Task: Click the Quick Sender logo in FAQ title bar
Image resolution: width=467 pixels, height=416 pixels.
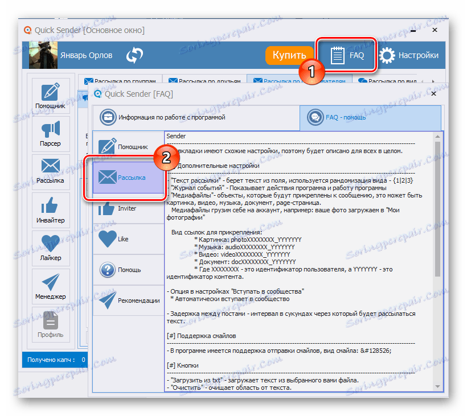Action: pyautogui.click(x=98, y=94)
